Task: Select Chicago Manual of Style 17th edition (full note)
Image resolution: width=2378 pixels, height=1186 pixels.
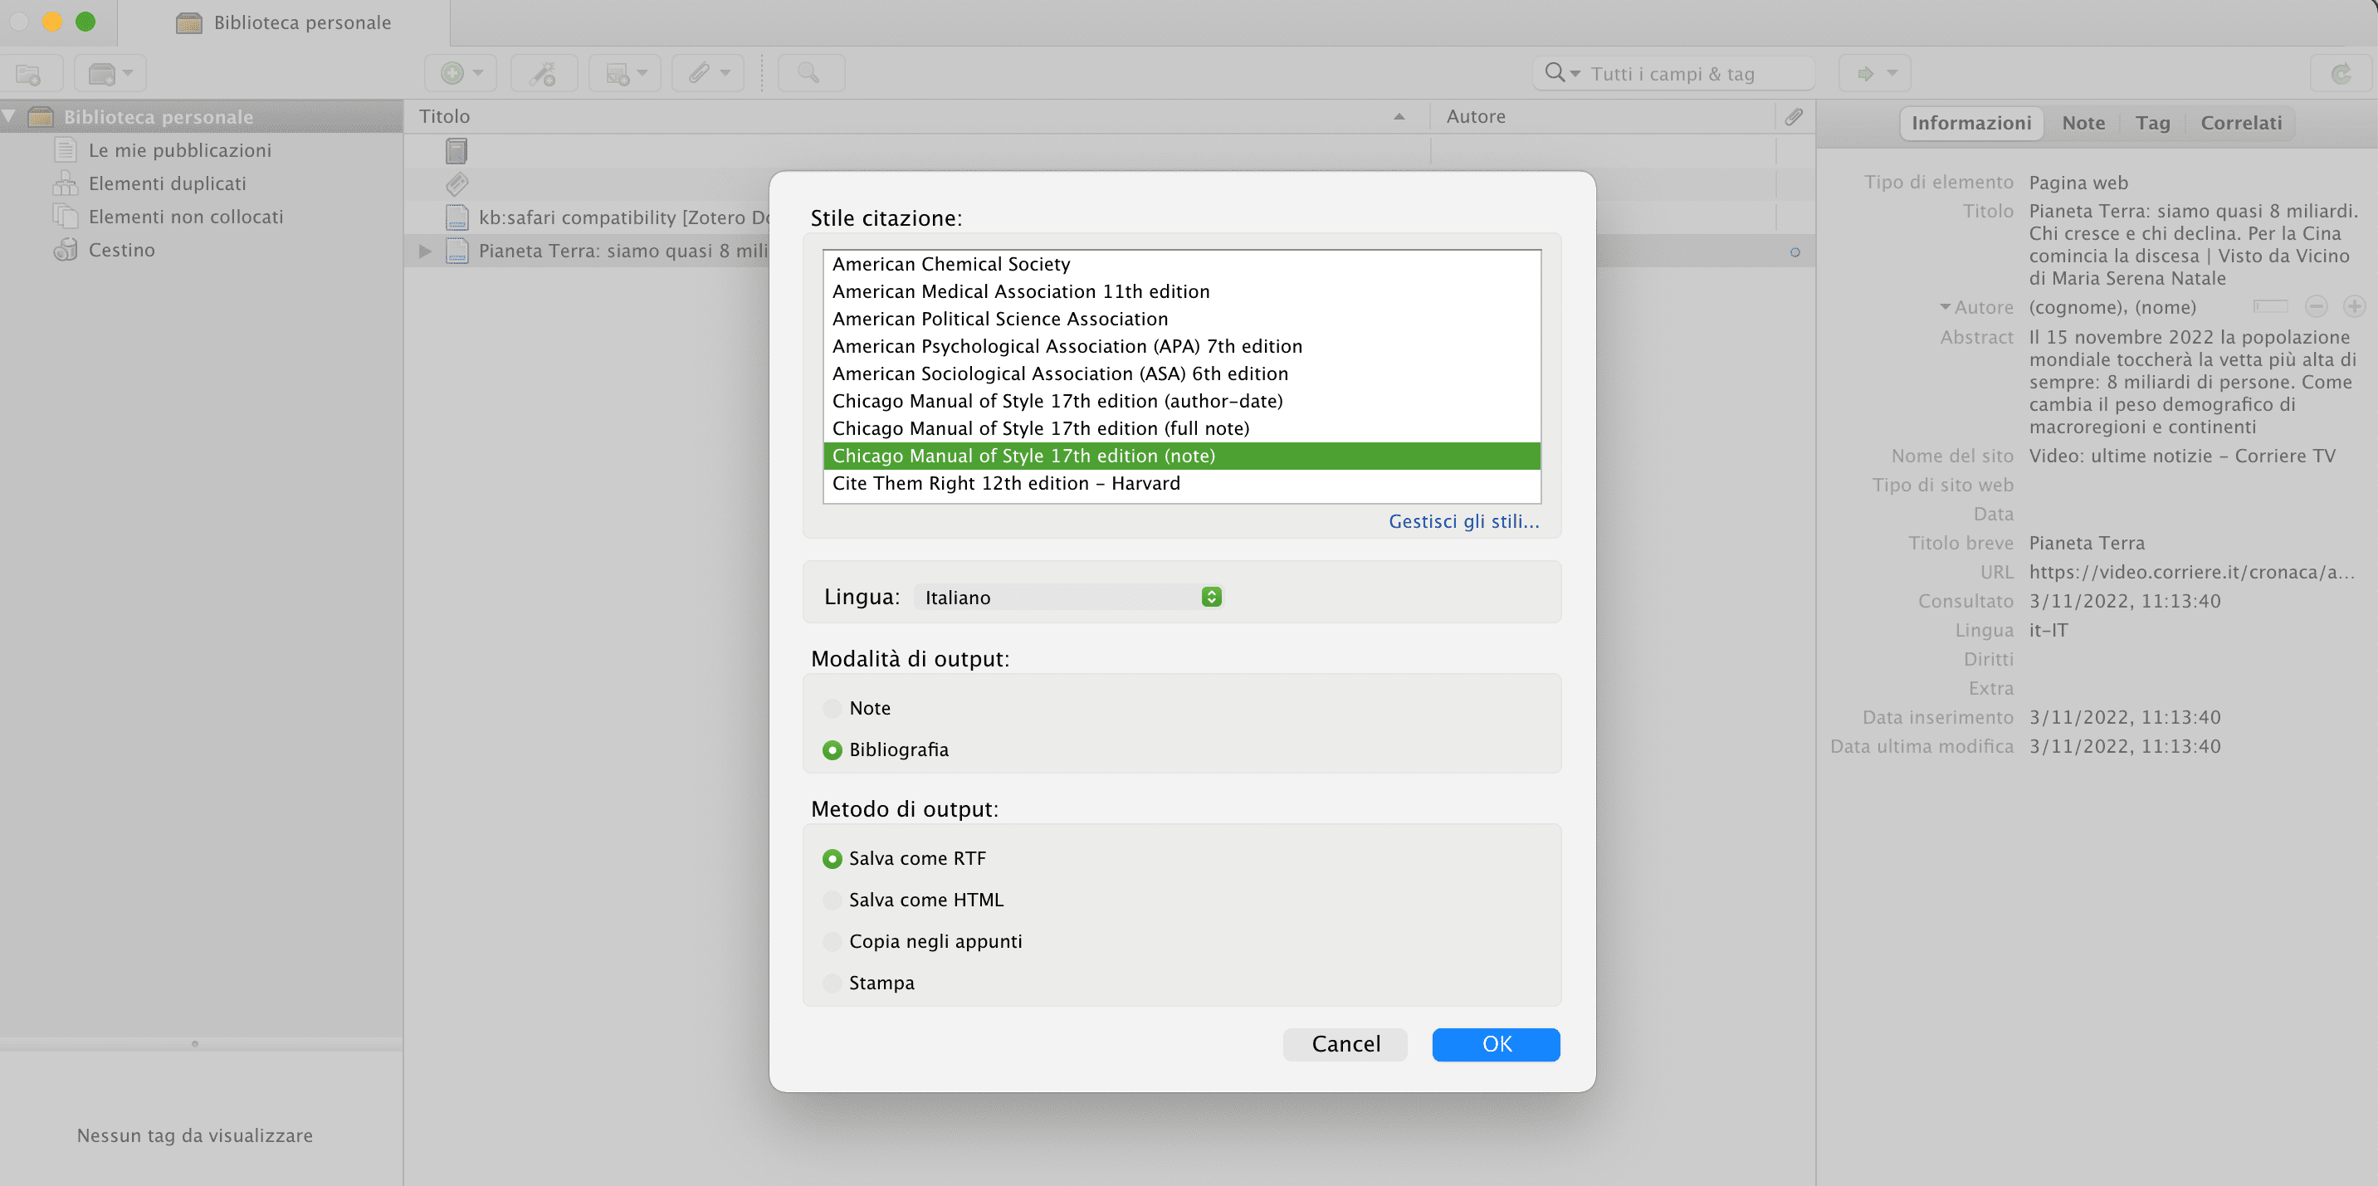Action: point(1182,428)
